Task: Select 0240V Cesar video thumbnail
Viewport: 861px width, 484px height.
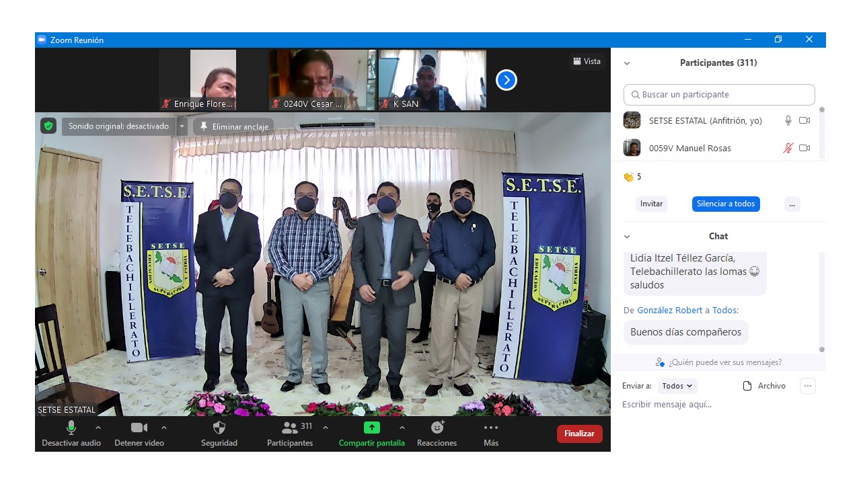Action: tap(322, 80)
